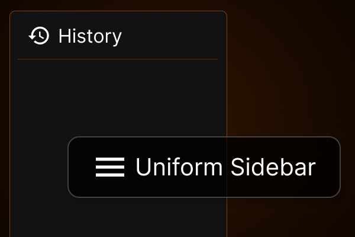Click the top bar of hamburger icon
355x237 pixels.
(110, 159)
